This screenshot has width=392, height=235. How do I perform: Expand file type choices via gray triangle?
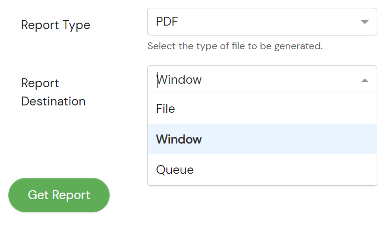pyautogui.click(x=365, y=22)
